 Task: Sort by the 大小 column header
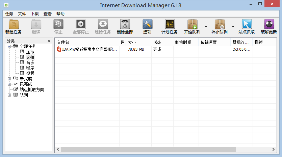click(x=138, y=42)
